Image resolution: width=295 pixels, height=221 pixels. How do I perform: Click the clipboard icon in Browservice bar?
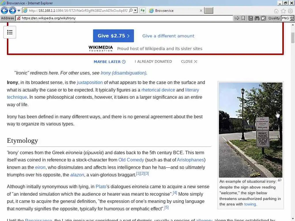[263, 18]
